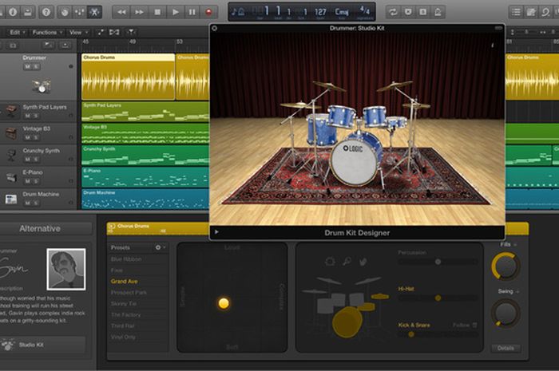Select the Drummer track drum kit icon
This screenshot has width=559, height=371.
point(42,86)
